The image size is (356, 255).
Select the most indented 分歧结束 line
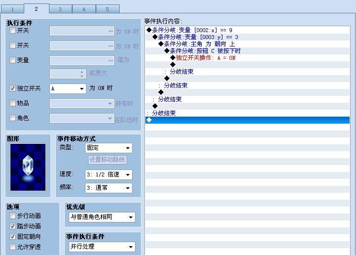247,72
